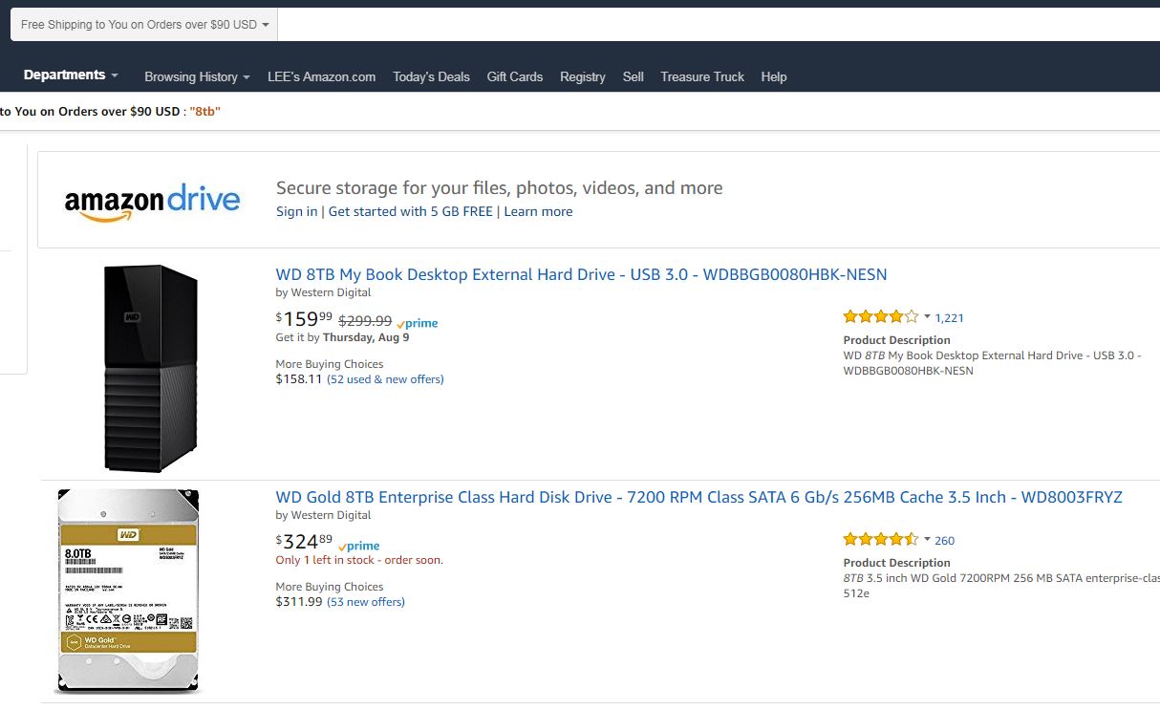Open the Help page
The width and height of the screenshot is (1160, 710).
[774, 76]
